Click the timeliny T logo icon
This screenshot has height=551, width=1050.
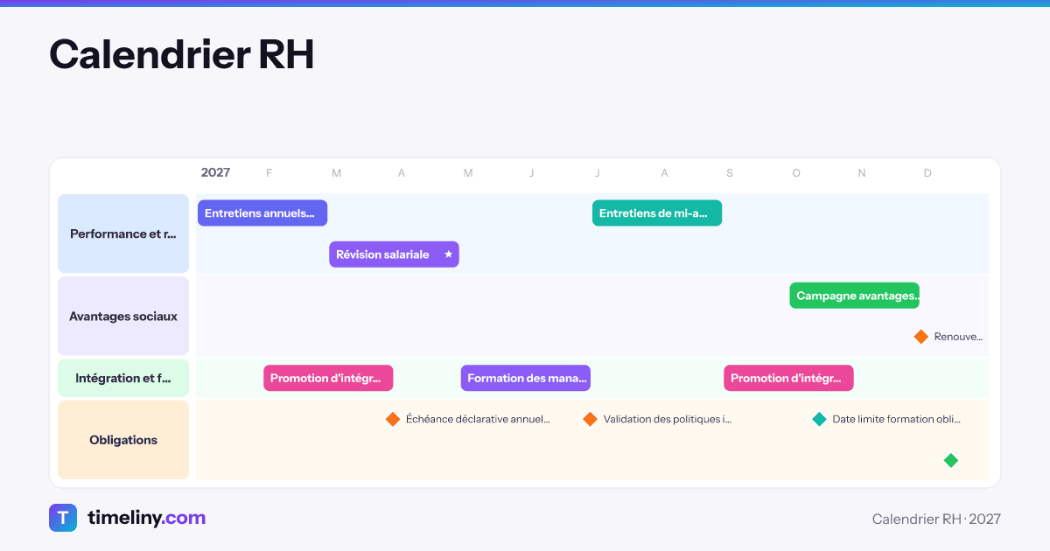click(x=63, y=518)
